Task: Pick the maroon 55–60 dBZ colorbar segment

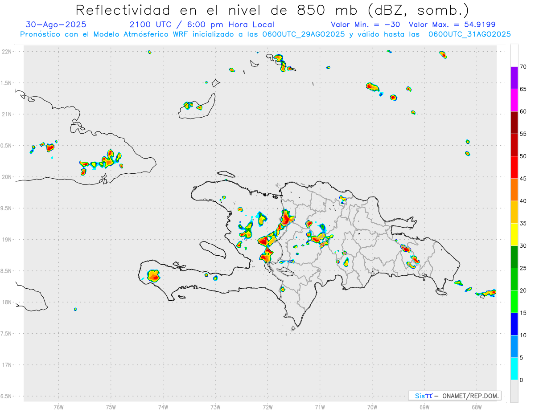Action: pos(514,123)
